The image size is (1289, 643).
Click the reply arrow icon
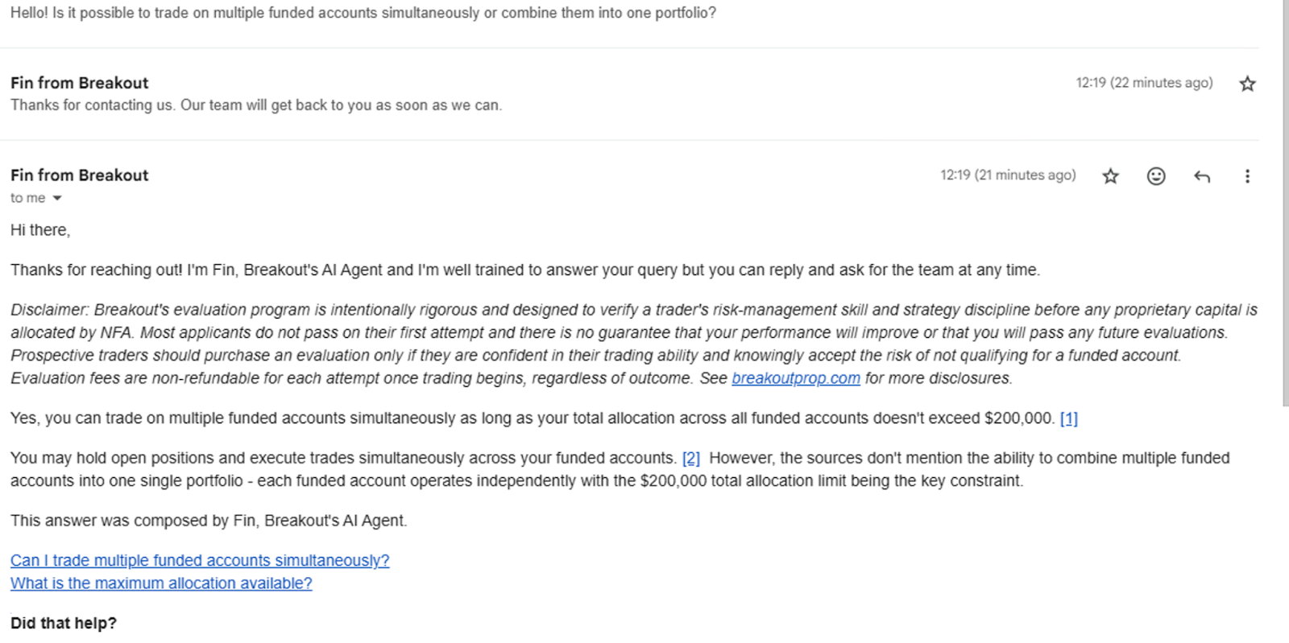point(1201,176)
